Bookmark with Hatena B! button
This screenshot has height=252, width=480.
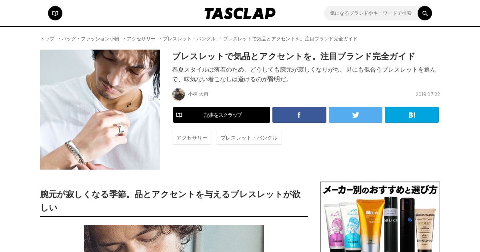[412, 115]
